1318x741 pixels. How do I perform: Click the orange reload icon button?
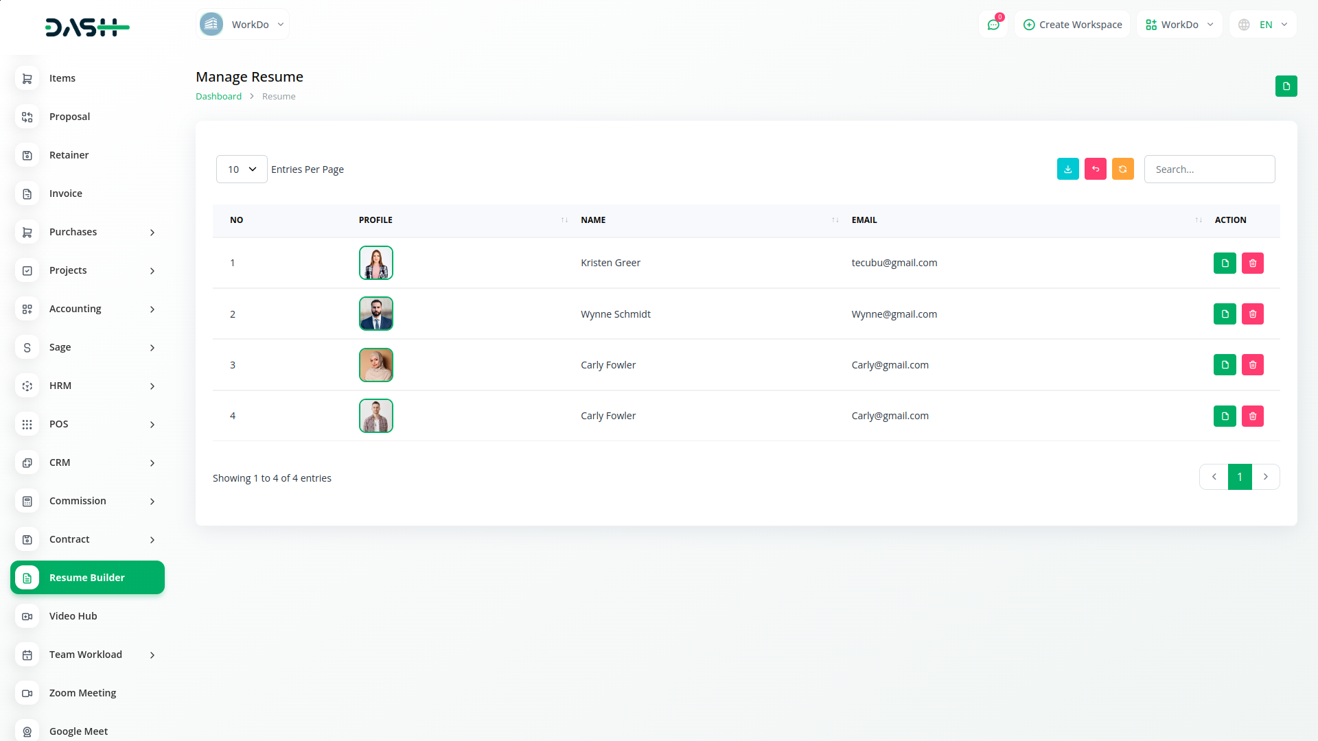point(1122,169)
